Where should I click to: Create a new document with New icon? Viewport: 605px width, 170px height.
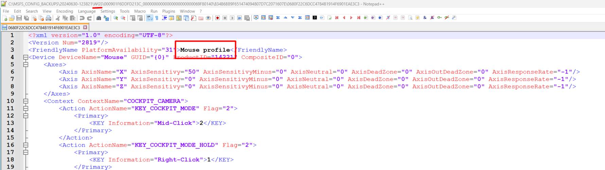5,18
